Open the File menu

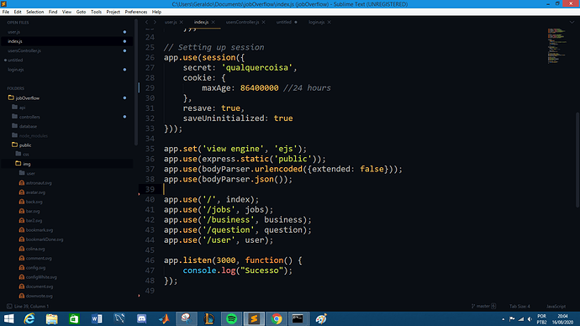click(6, 12)
